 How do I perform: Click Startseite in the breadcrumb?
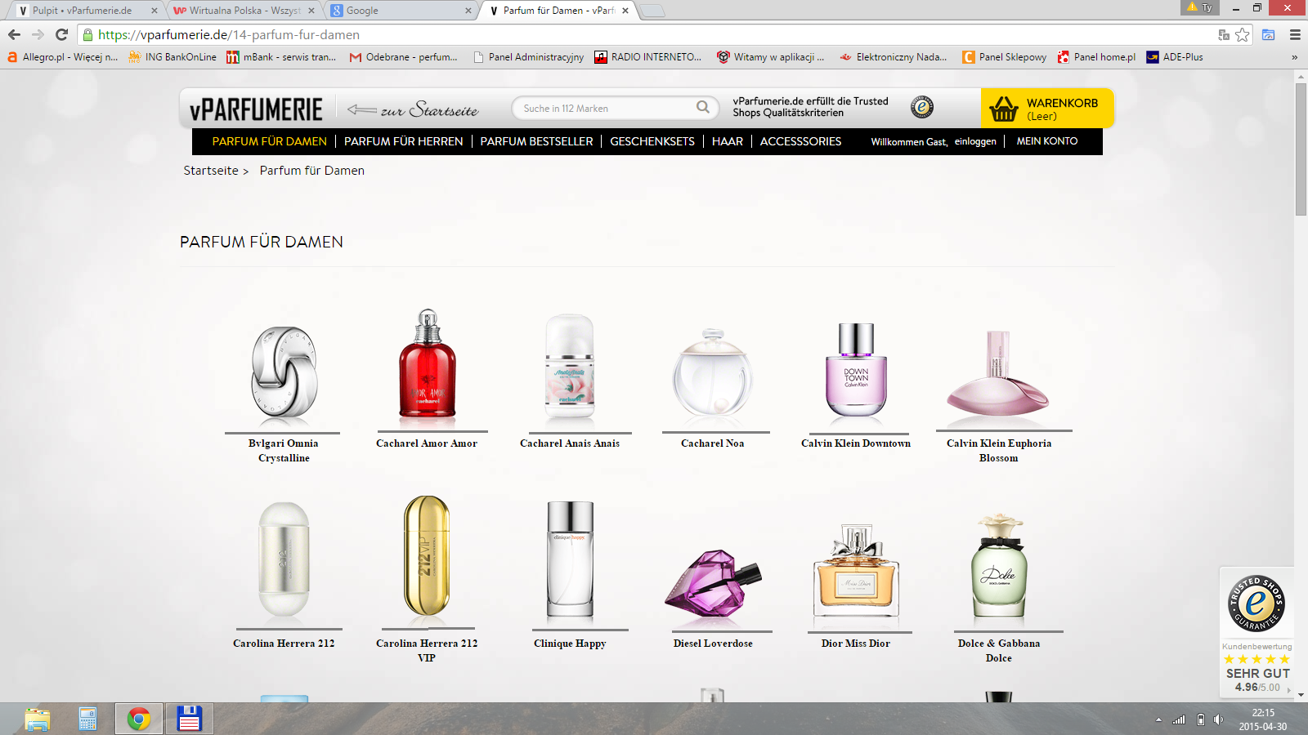point(211,171)
